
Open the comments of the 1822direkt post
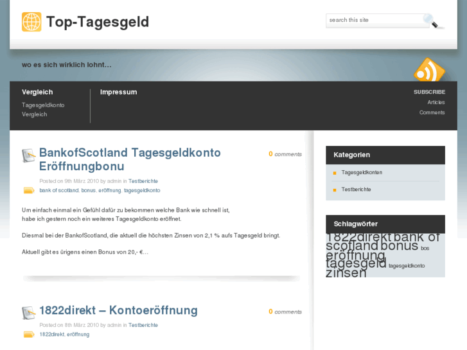tap(285, 311)
